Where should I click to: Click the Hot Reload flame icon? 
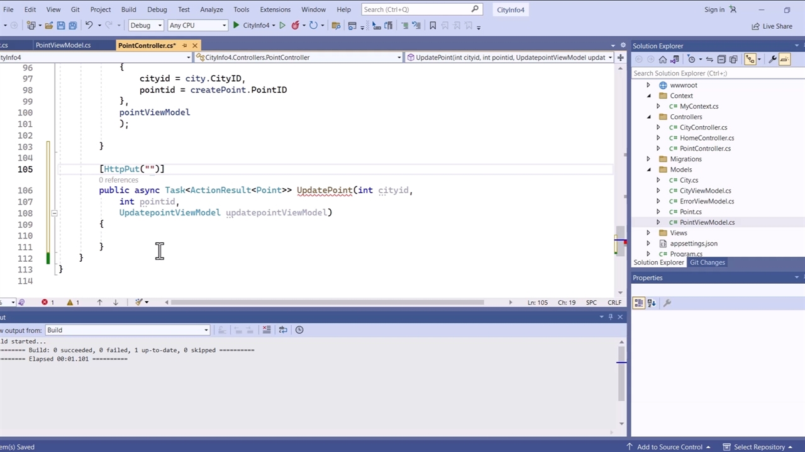point(295,26)
